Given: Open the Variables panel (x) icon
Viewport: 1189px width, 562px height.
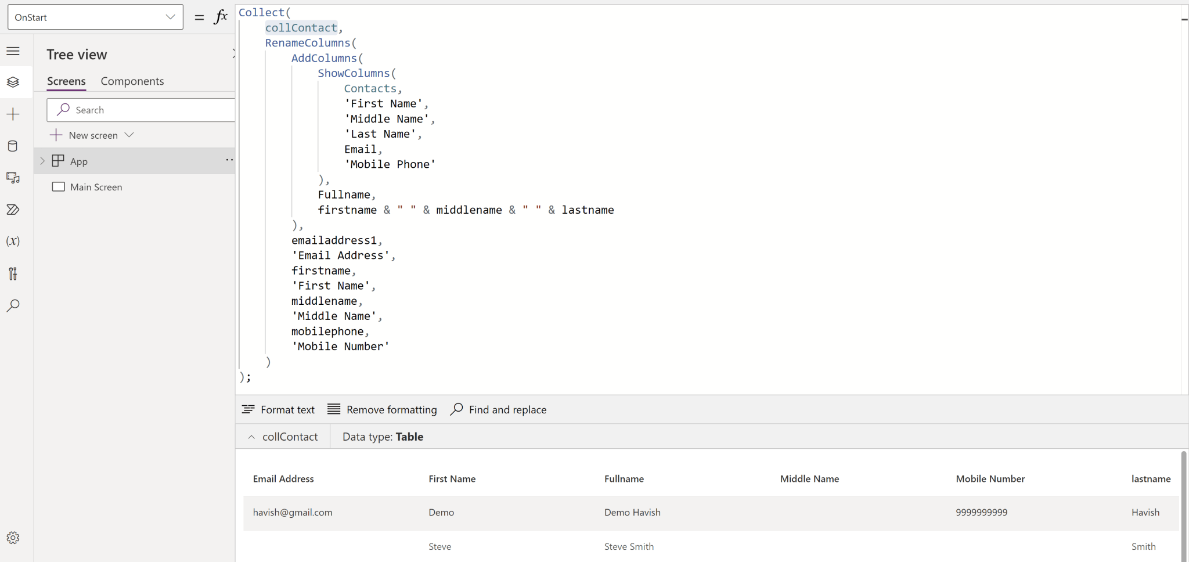Looking at the screenshot, I should pos(13,242).
